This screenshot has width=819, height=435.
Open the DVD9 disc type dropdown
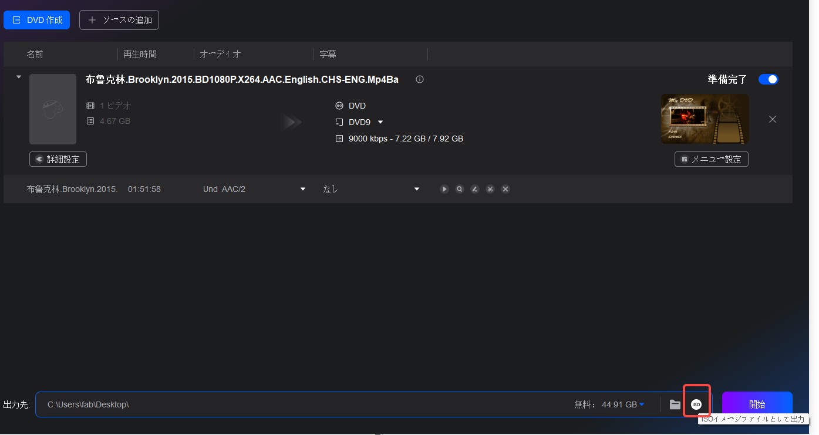(x=380, y=122)
